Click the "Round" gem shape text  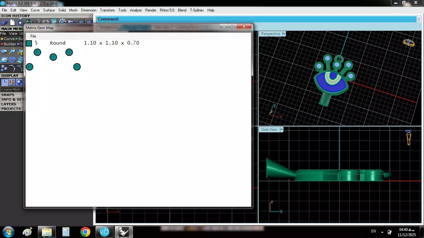(58, 43)
